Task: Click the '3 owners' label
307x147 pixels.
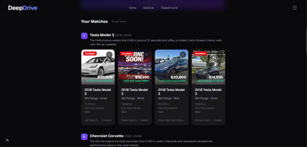Action: coord(106,120)
